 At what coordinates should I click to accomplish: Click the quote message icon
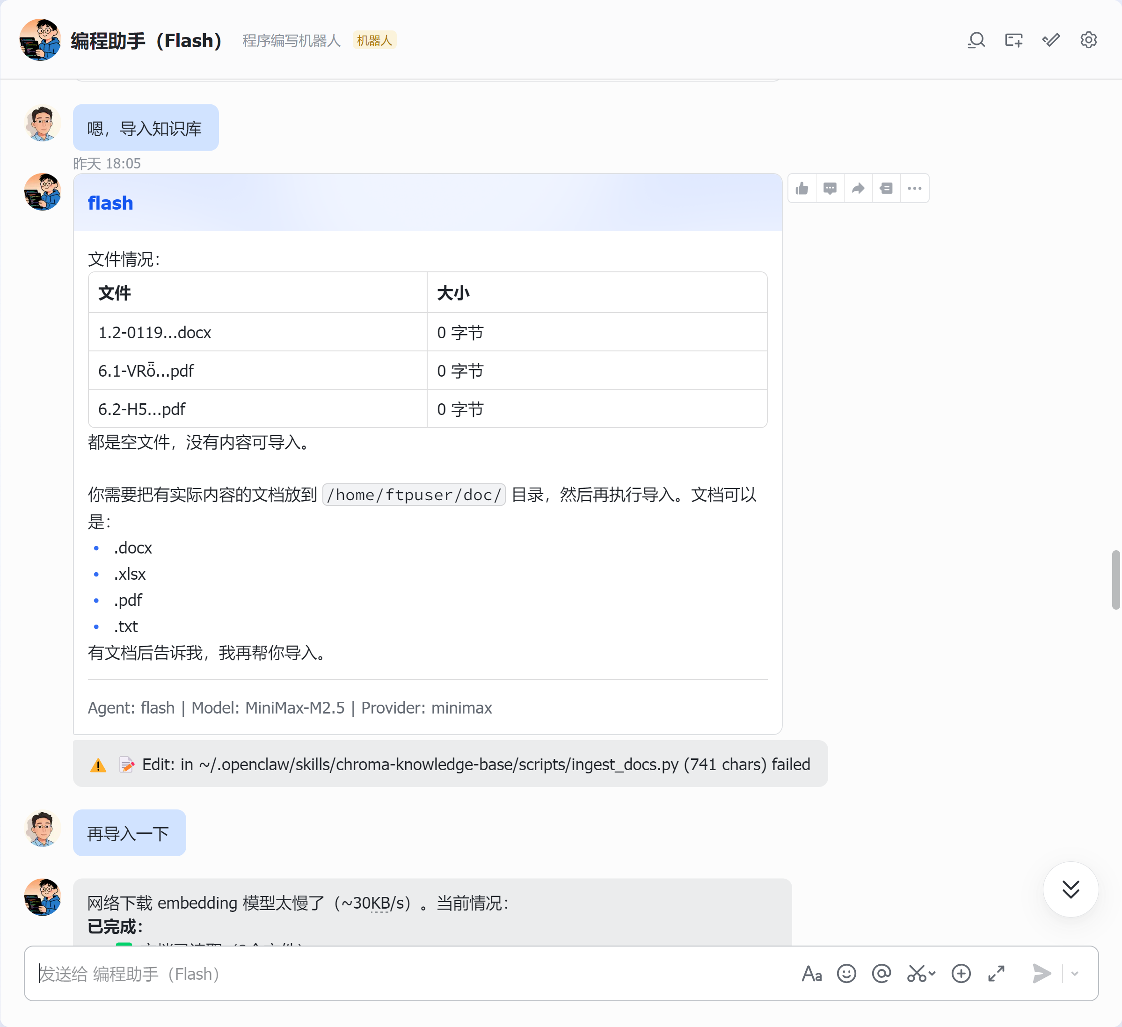click(886, 189)
